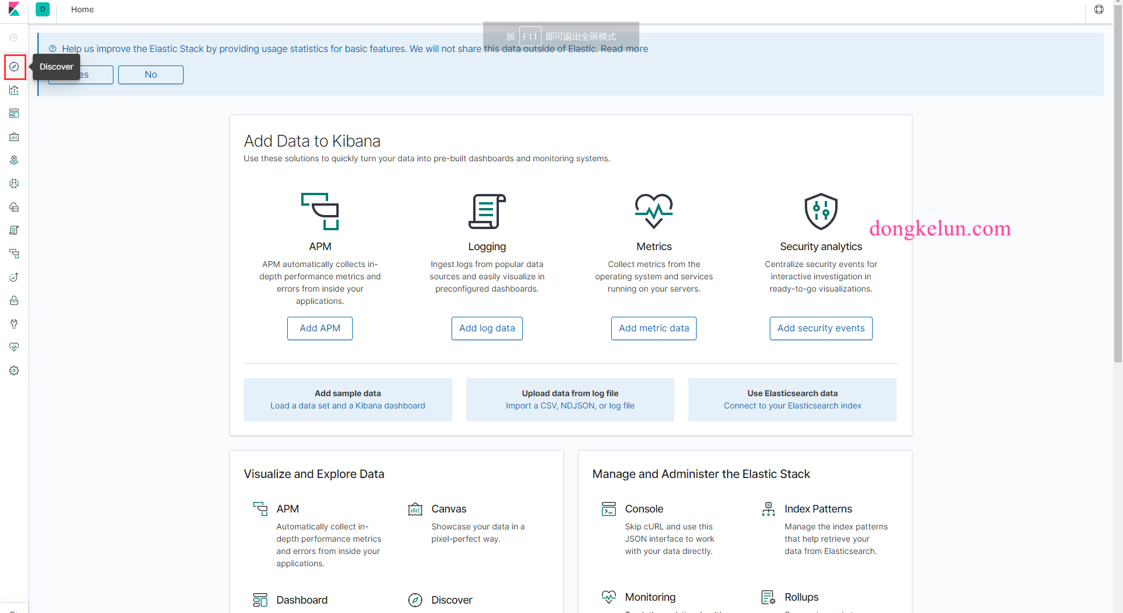Viewport: 1123px width, 613px height.
Task: Open Index Patterns title in Manage section
Action: click(818, 509)
